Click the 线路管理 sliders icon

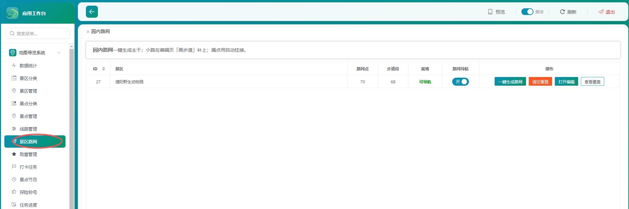pos(14,129)
